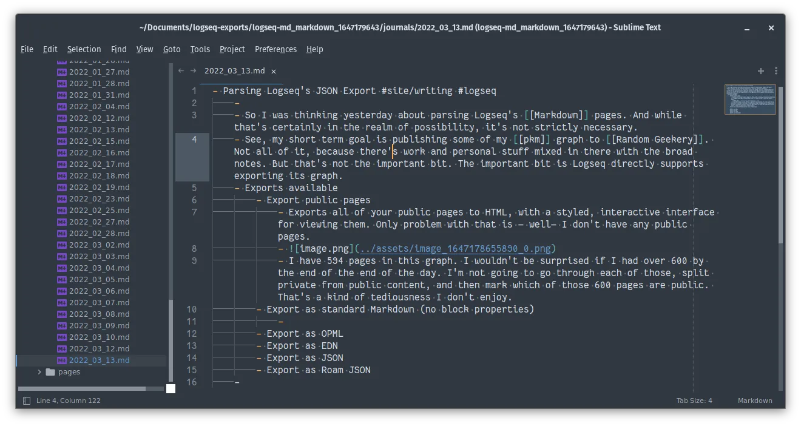Click the forward navigation arrow icon
Viewport: 801px width, 426px height.
(x=193, y=71)
